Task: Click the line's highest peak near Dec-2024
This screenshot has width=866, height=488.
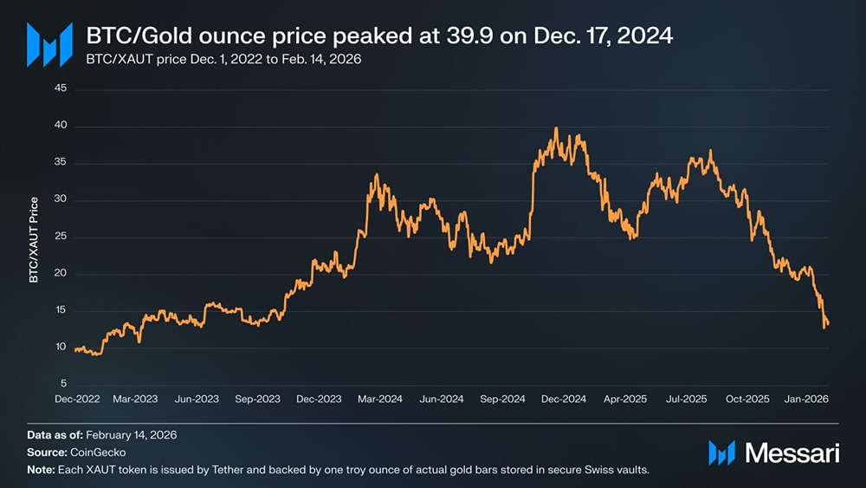Action: (x=556, y=129)
